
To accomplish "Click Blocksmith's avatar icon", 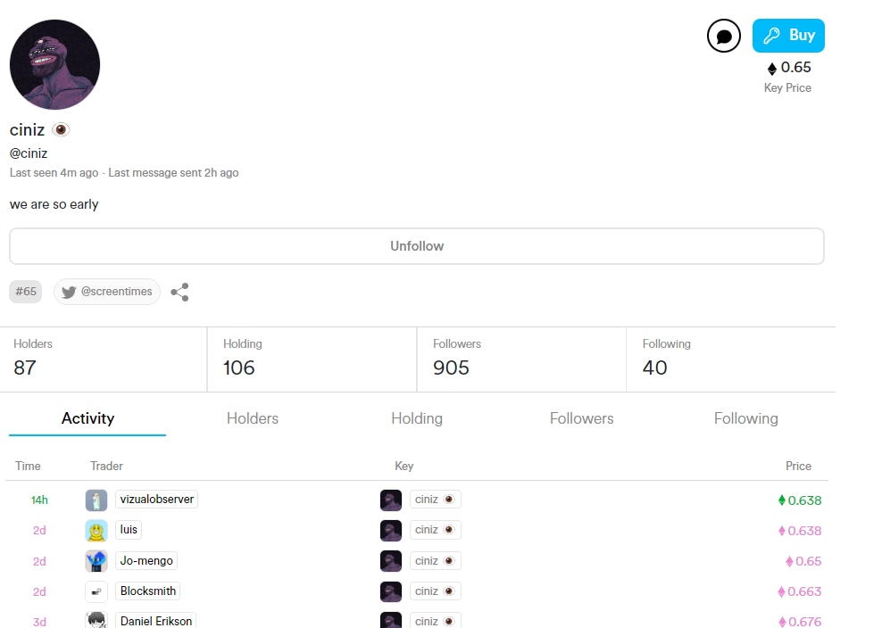I will pos(96,591).
